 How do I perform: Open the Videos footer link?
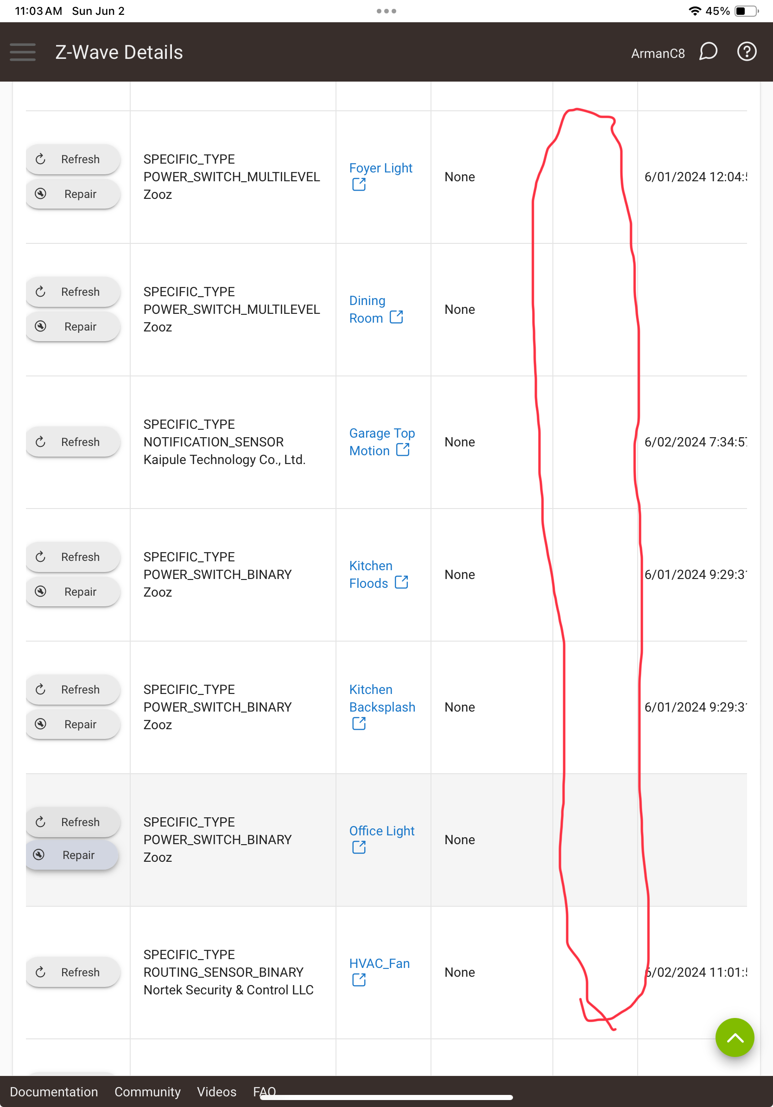[x=216, y=1092]
